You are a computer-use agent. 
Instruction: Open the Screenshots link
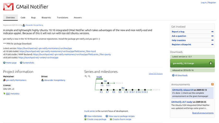pyautogui.click(x=28, y=63)
